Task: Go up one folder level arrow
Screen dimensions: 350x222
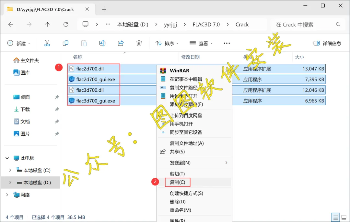Action: click(47, 25)
